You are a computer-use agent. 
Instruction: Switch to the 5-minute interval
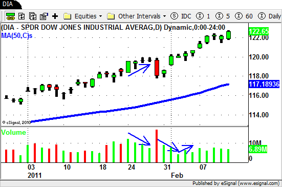click(223, 16)
